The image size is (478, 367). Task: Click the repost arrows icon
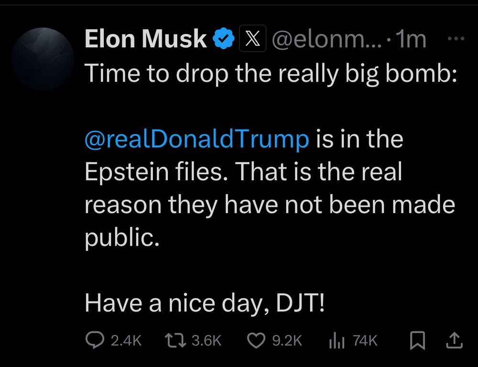(175, 340)
